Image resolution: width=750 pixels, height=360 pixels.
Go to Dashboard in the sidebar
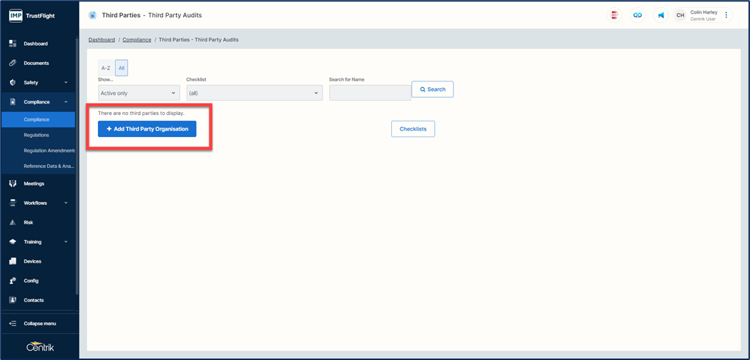point(36,44)
